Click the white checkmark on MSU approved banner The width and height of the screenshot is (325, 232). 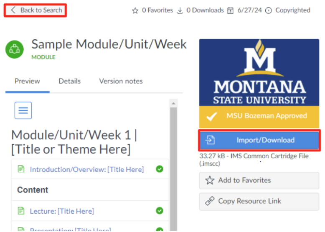click(x=212, y=116)
